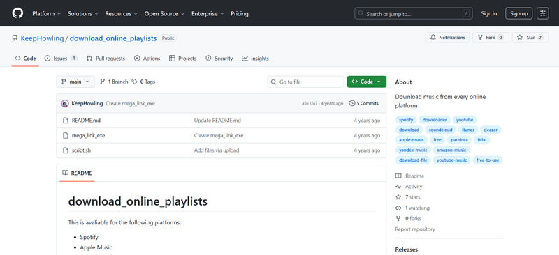
Task: Click Sign in
Action: (488, 13)
